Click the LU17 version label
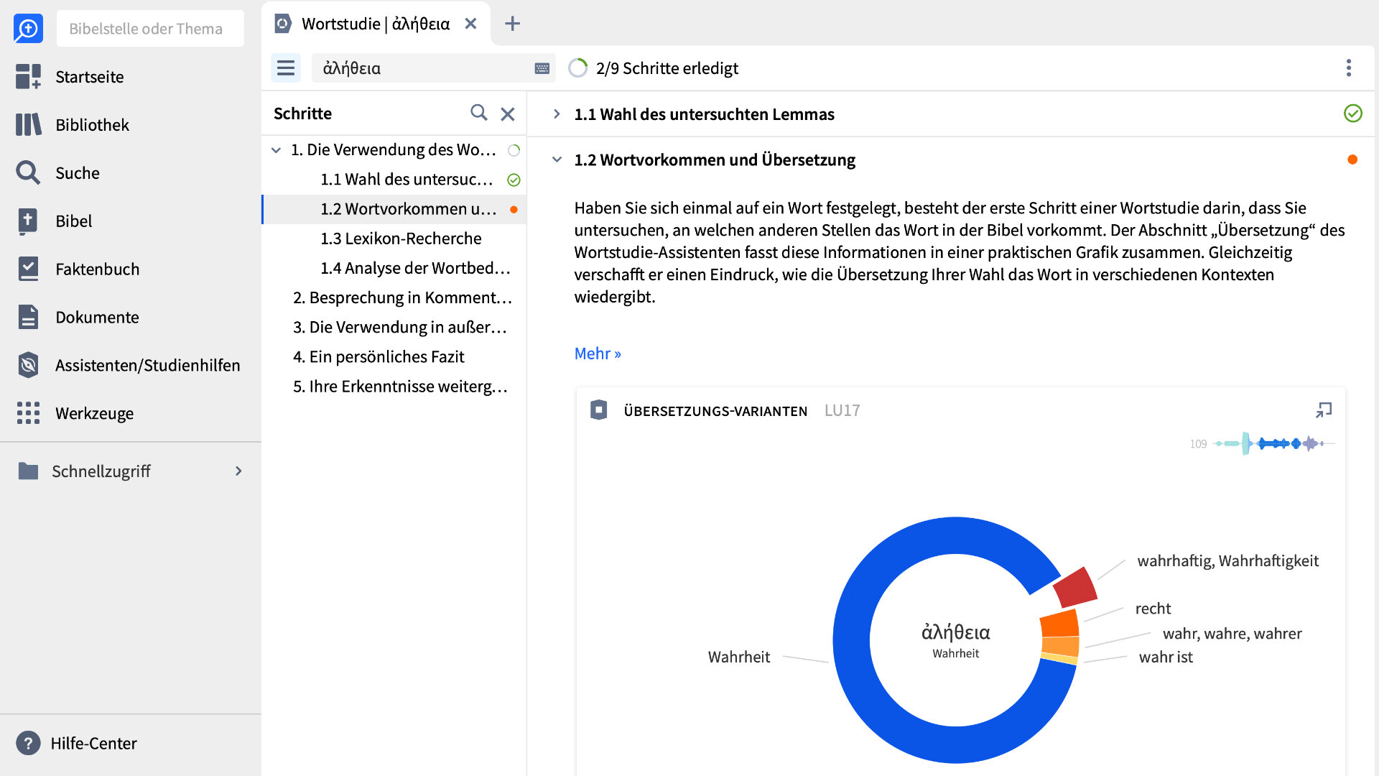1379x776 pixels. [x=842, y=410]
